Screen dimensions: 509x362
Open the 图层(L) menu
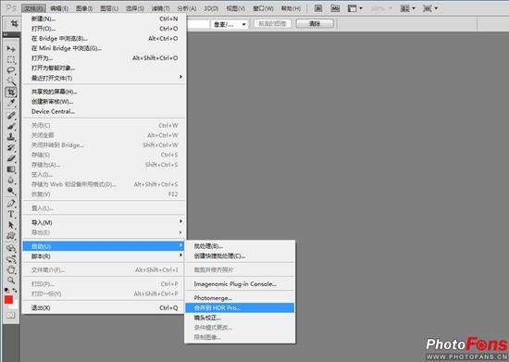109,8
